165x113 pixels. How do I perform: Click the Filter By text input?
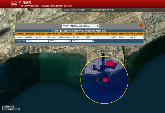[x=37, y=41]
